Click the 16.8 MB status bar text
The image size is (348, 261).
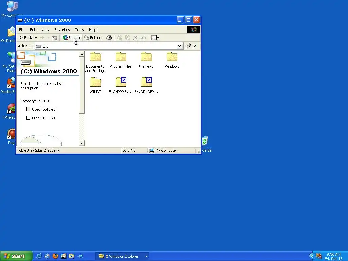(129, 150)
